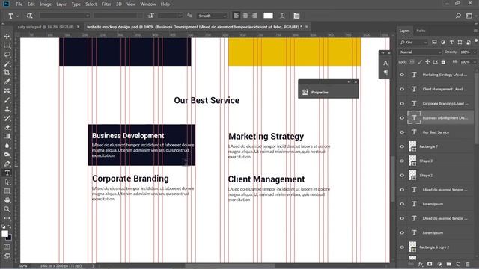The height and width of the screenshot is (269, 479).
Task: Open the Layer menu
Action: [61, 4]
